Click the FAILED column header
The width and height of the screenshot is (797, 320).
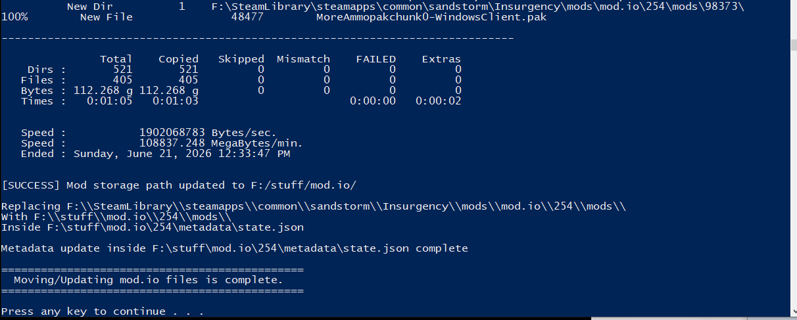376,59
